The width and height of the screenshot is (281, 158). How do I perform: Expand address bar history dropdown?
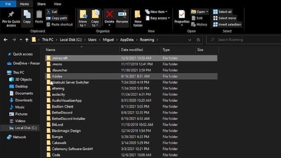tap(190, 40)
